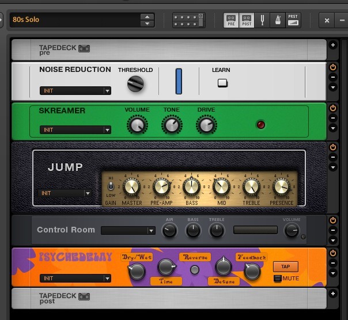The height and width of the screenshot is (320, 348).
Task: Open Skreamer module menu arrow
Action: point(333,128)
